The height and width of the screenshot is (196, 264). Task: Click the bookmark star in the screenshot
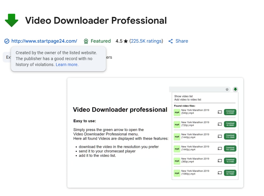tap(227, 89)
